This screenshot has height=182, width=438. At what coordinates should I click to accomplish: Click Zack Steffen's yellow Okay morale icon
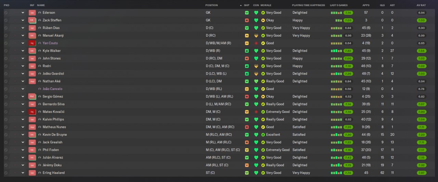(263, 20)
